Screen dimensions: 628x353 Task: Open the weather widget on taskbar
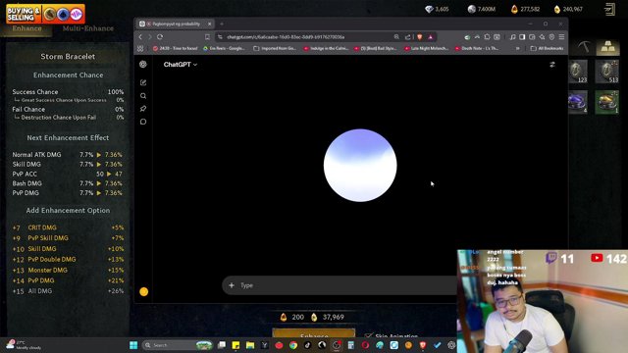24,345
